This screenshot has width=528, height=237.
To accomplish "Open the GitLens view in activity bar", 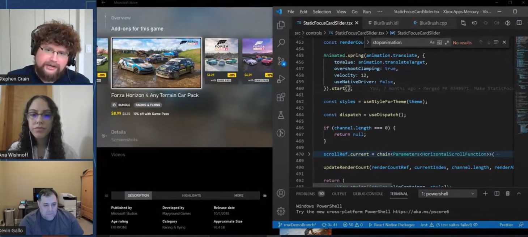I will point(281,133).
